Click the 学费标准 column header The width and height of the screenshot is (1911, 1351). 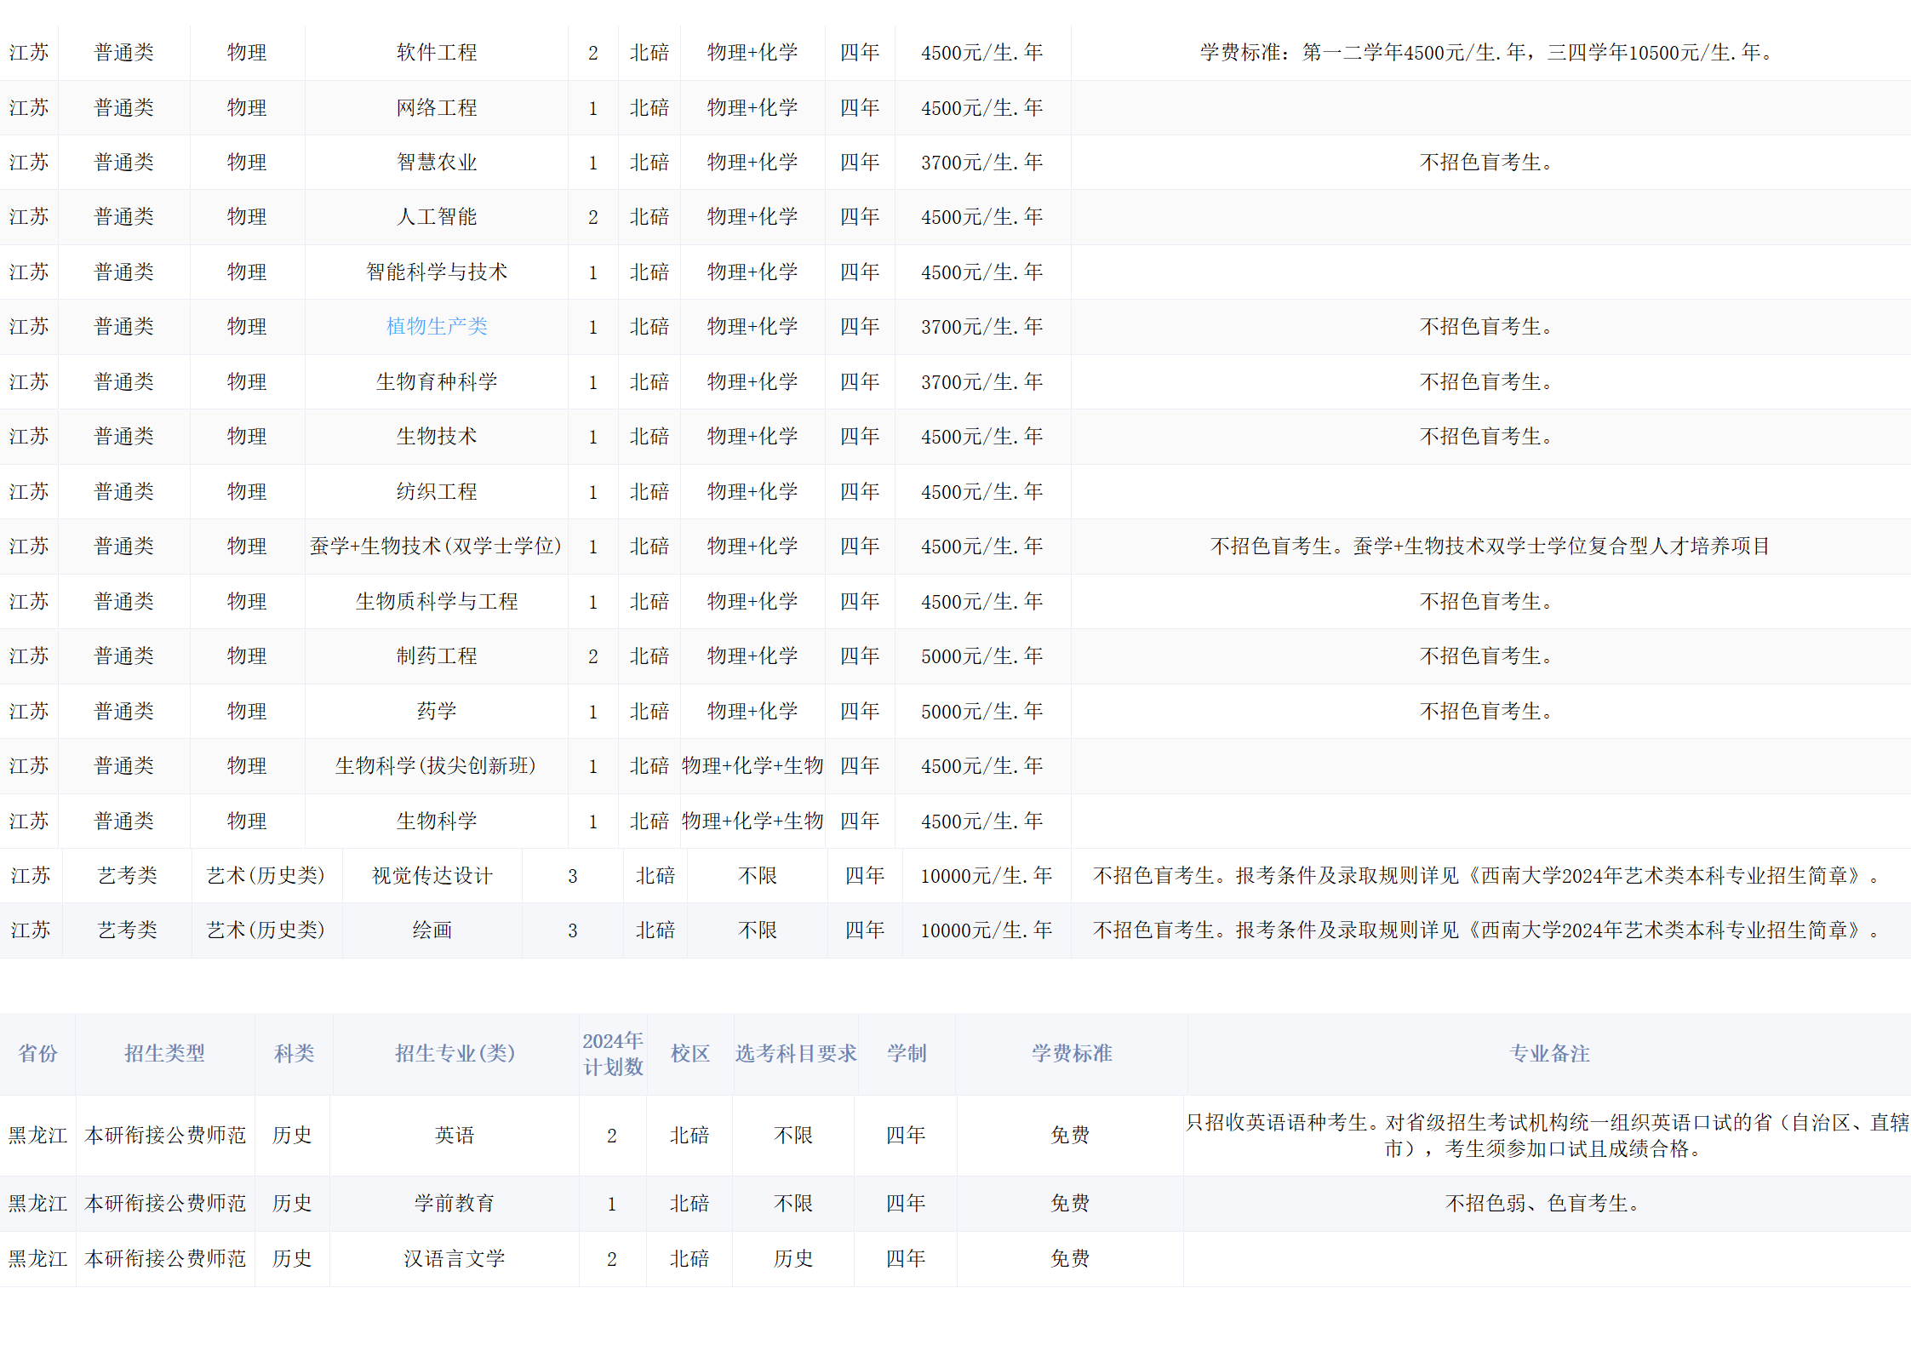[x=1071, y=1054]
